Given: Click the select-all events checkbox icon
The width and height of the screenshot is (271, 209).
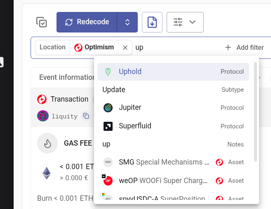Looking at the screenshot, I should [42, 22].
